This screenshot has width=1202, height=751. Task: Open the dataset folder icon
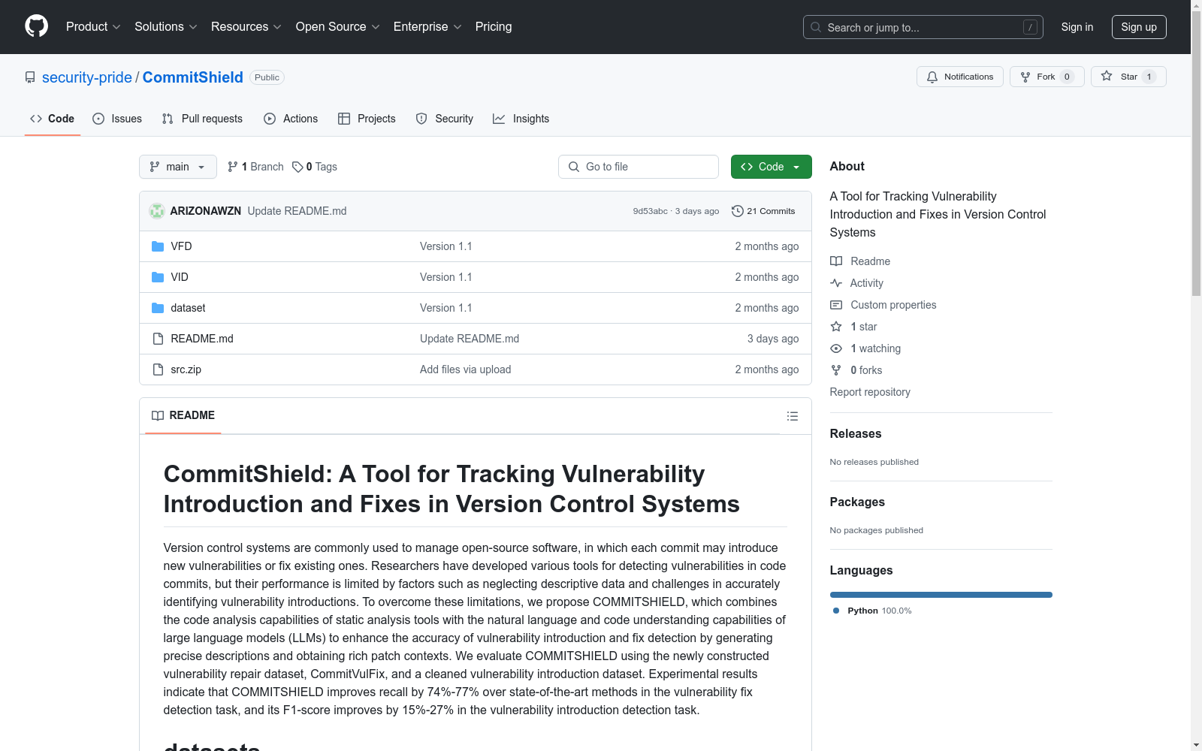point(158,308)
